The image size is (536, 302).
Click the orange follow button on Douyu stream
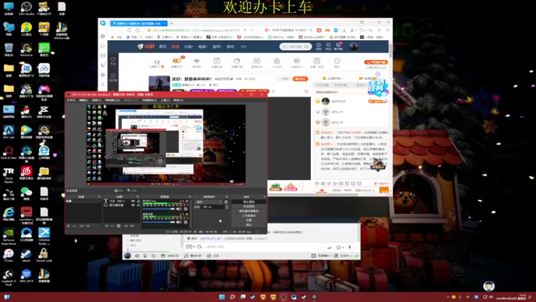point(300,79)
